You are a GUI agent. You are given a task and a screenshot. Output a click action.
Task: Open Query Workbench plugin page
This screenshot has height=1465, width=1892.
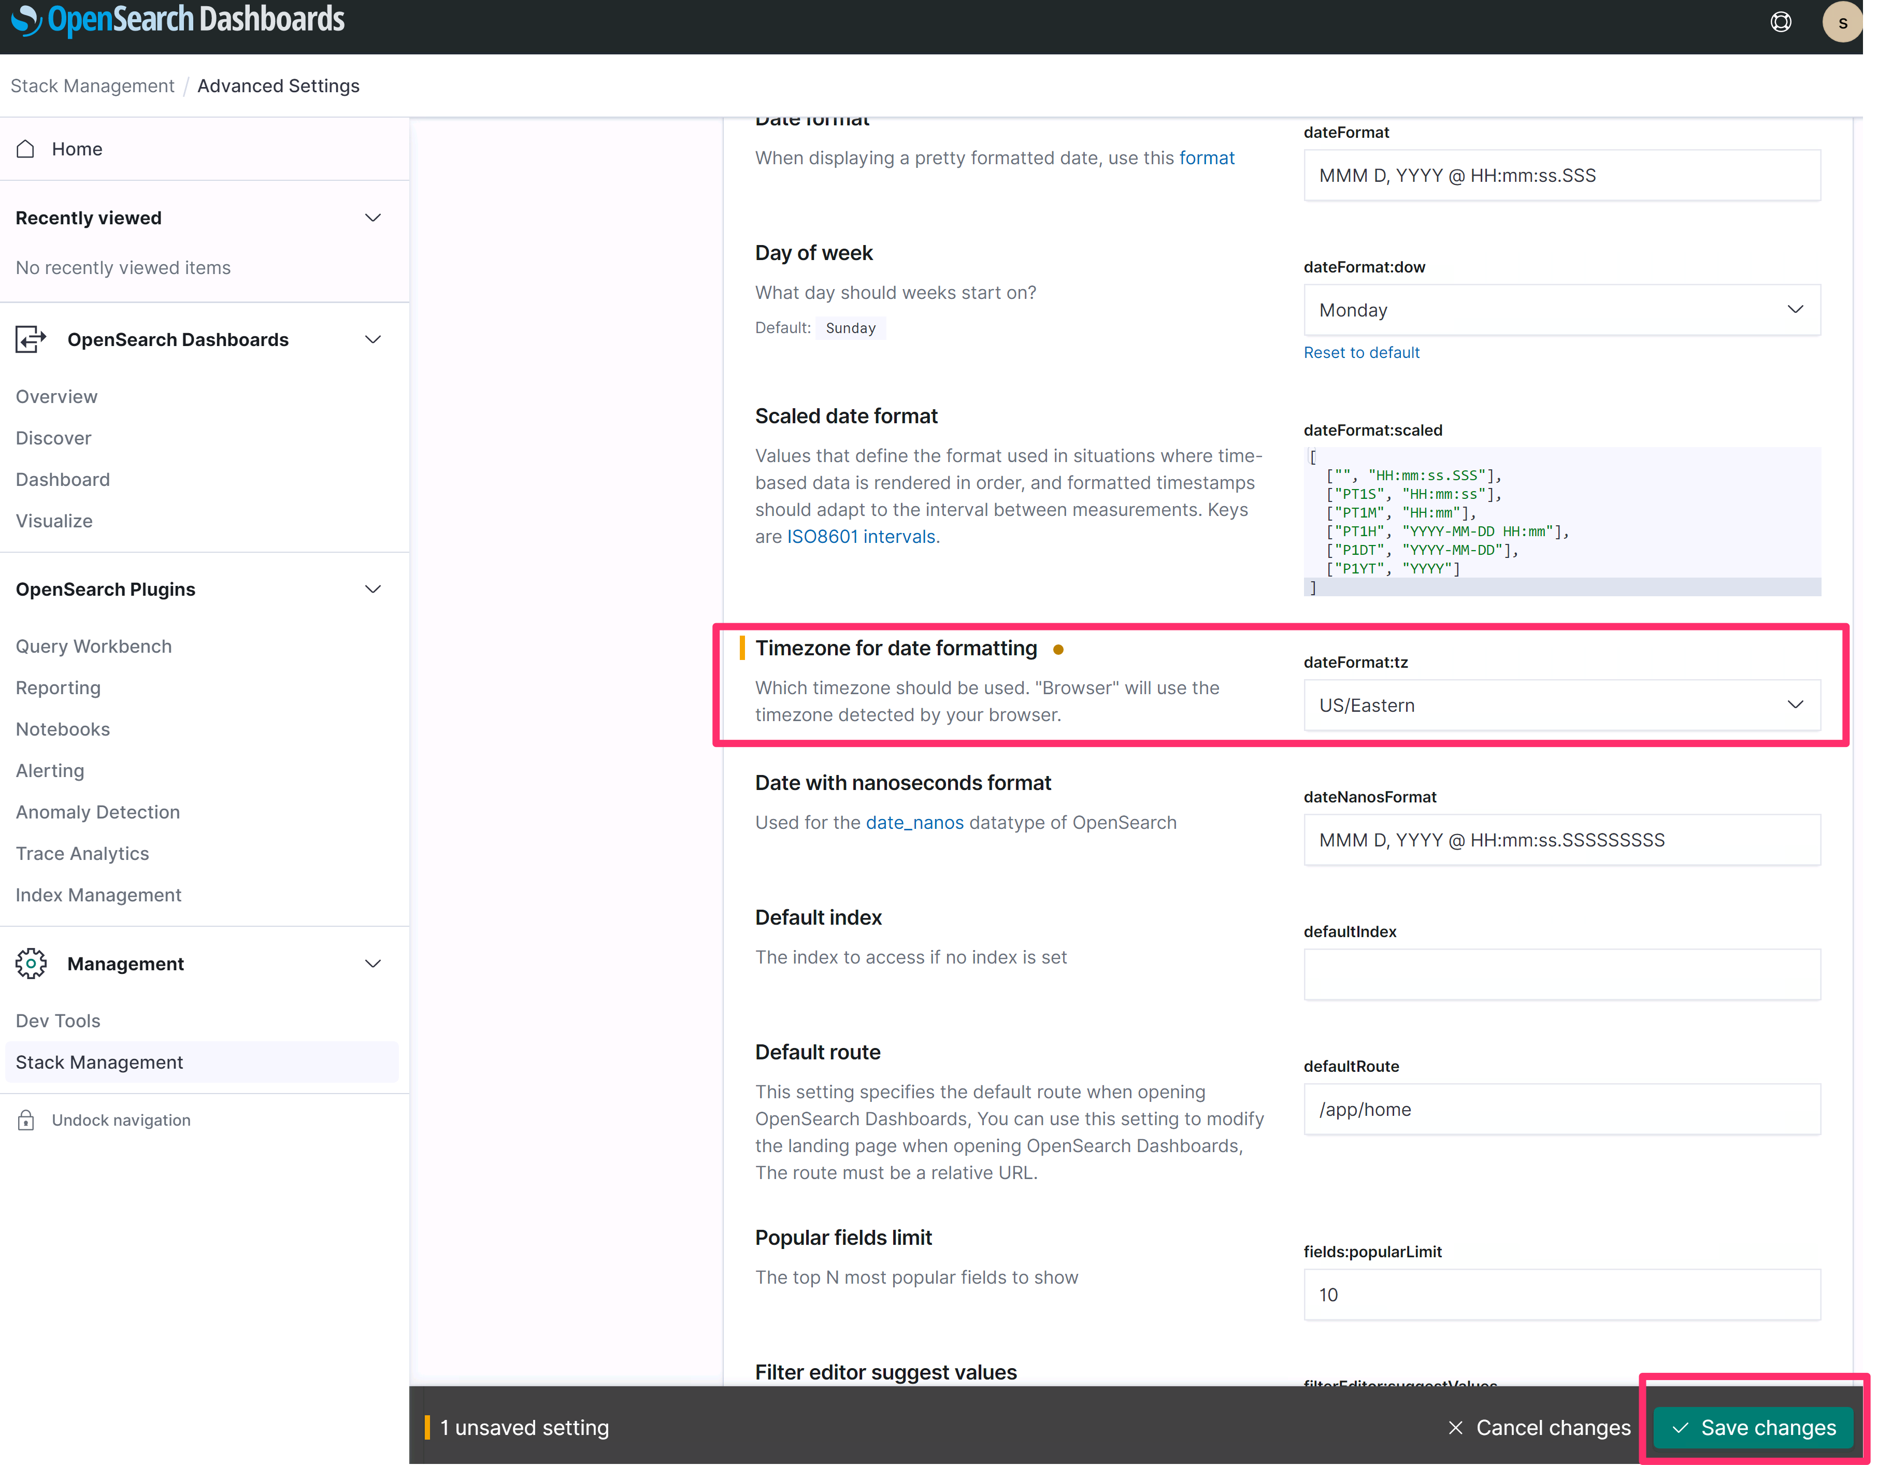tap(94, 647)
